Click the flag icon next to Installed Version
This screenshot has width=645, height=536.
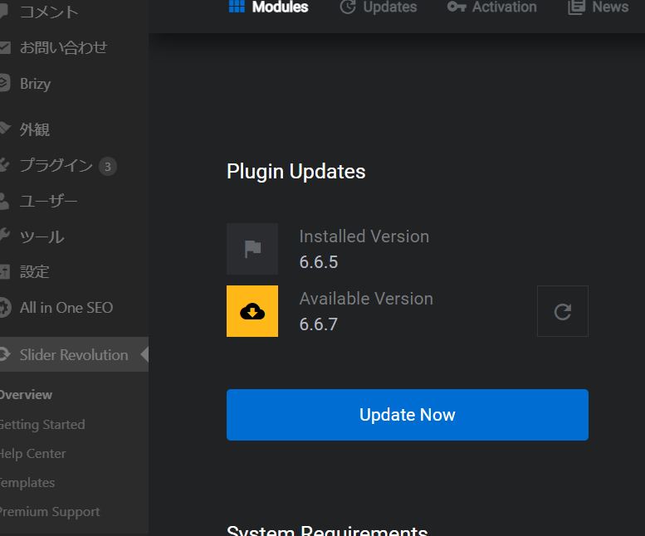coord(252,249)
